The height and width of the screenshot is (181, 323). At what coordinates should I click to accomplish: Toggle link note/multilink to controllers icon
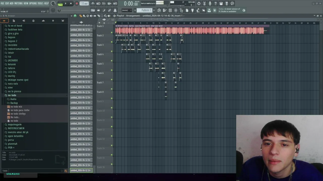(110, 10)
